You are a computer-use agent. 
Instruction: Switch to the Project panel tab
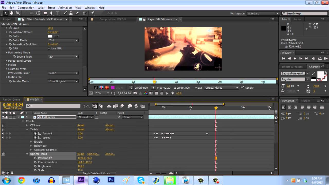[7, 19]
